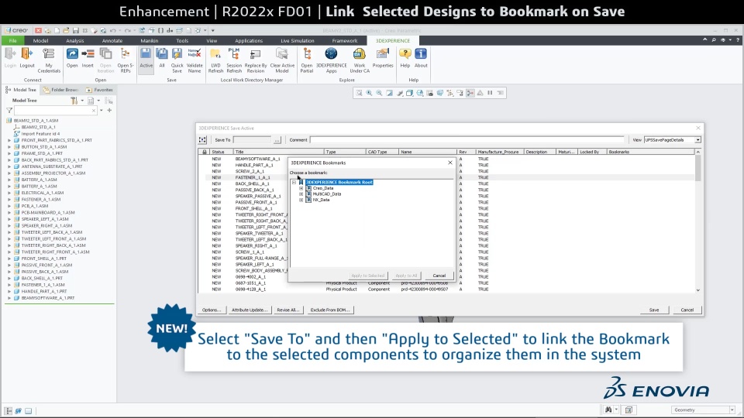Screen dimensions: 744x418
Task: Open Folder Browser panel tab
Action: pyautogui.click(x=60, y=90)
